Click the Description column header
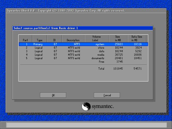 73,39
